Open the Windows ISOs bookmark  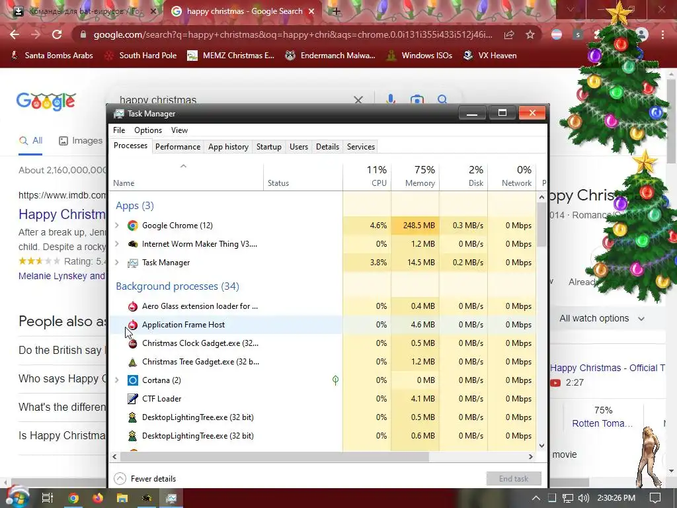coord(419,56)
